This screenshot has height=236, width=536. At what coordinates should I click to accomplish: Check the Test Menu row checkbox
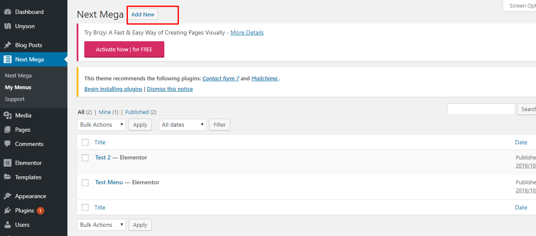click(x=85, y=183)
